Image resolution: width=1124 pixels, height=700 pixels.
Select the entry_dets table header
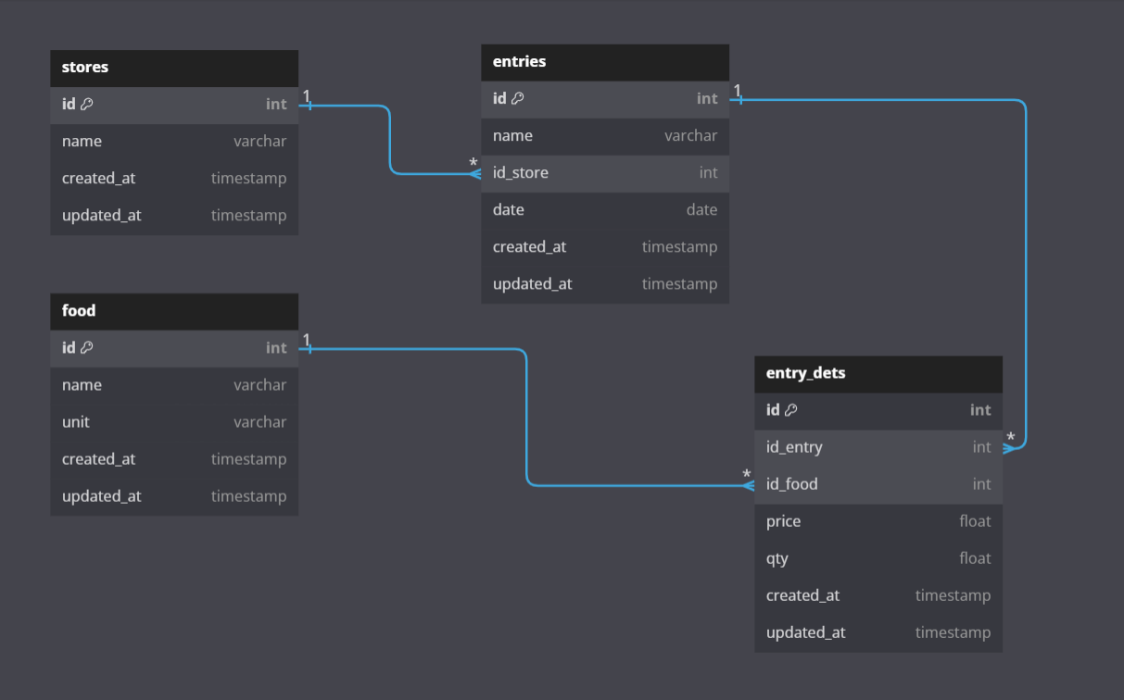(x=878, y=373)
